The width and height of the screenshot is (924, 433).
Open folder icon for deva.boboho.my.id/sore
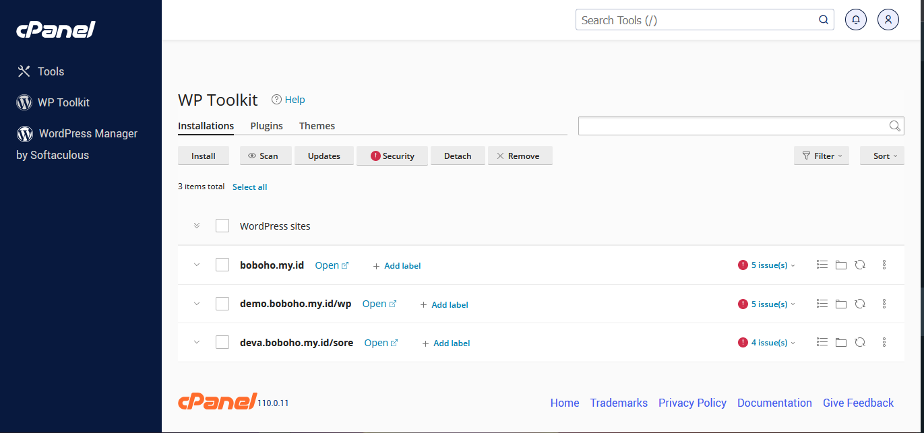[x=840, y=342]
